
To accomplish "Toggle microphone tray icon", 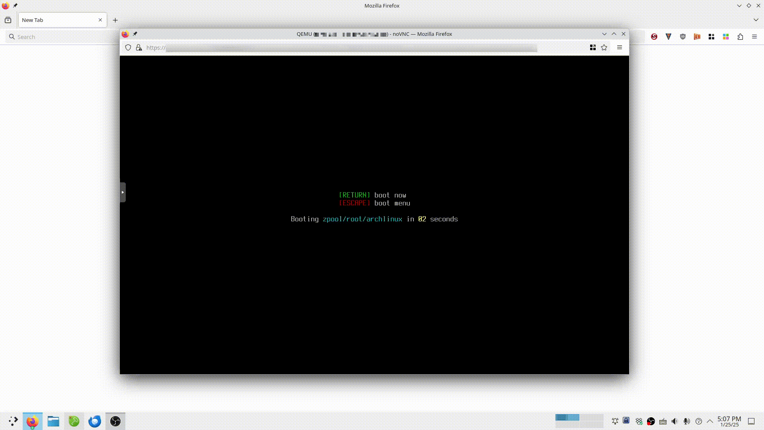I will [x=686, y=421].
